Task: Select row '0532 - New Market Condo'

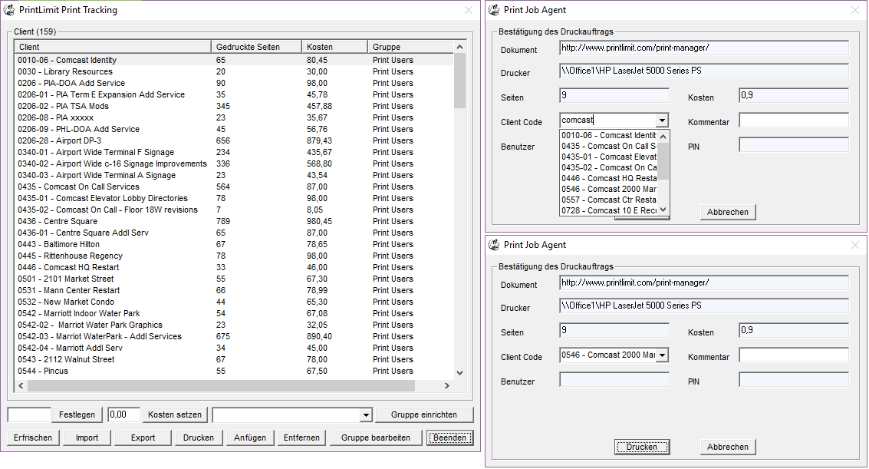Action: click(234, 302)
